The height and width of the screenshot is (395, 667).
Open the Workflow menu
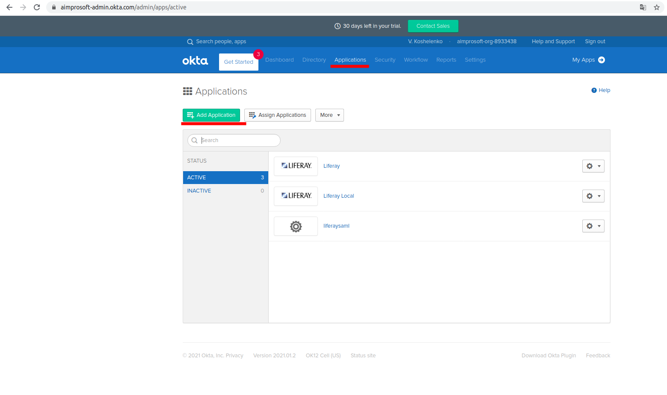pos(416,60)
